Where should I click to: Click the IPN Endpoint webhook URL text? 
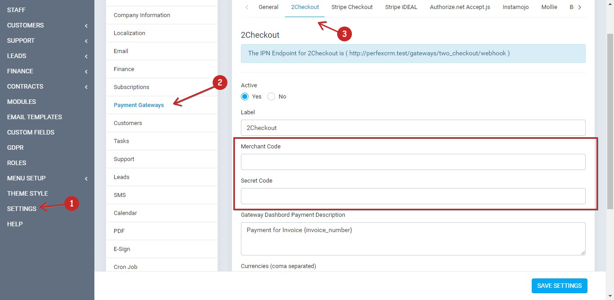tap(427, 53)
